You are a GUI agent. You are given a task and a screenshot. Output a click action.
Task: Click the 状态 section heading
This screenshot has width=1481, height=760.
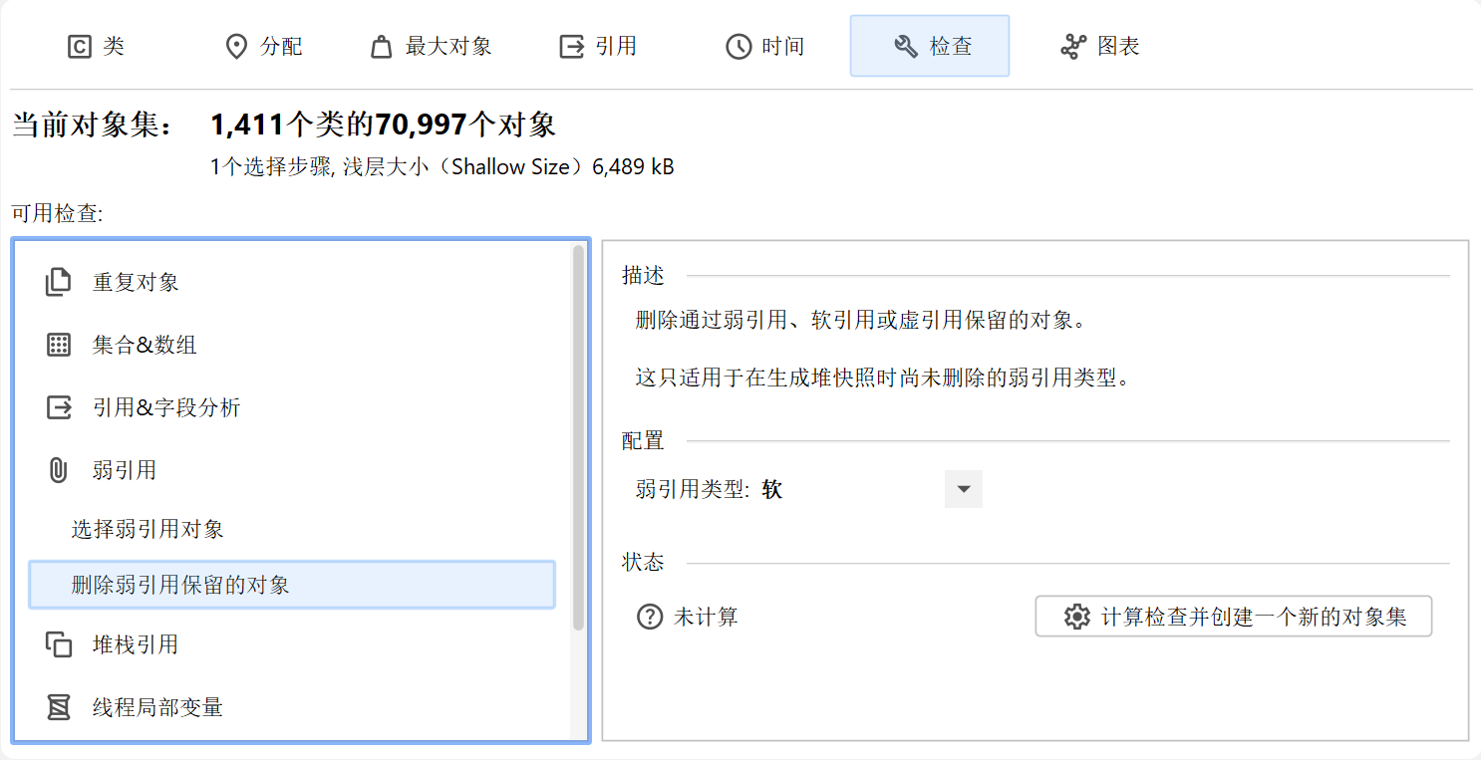click(643, 563)
